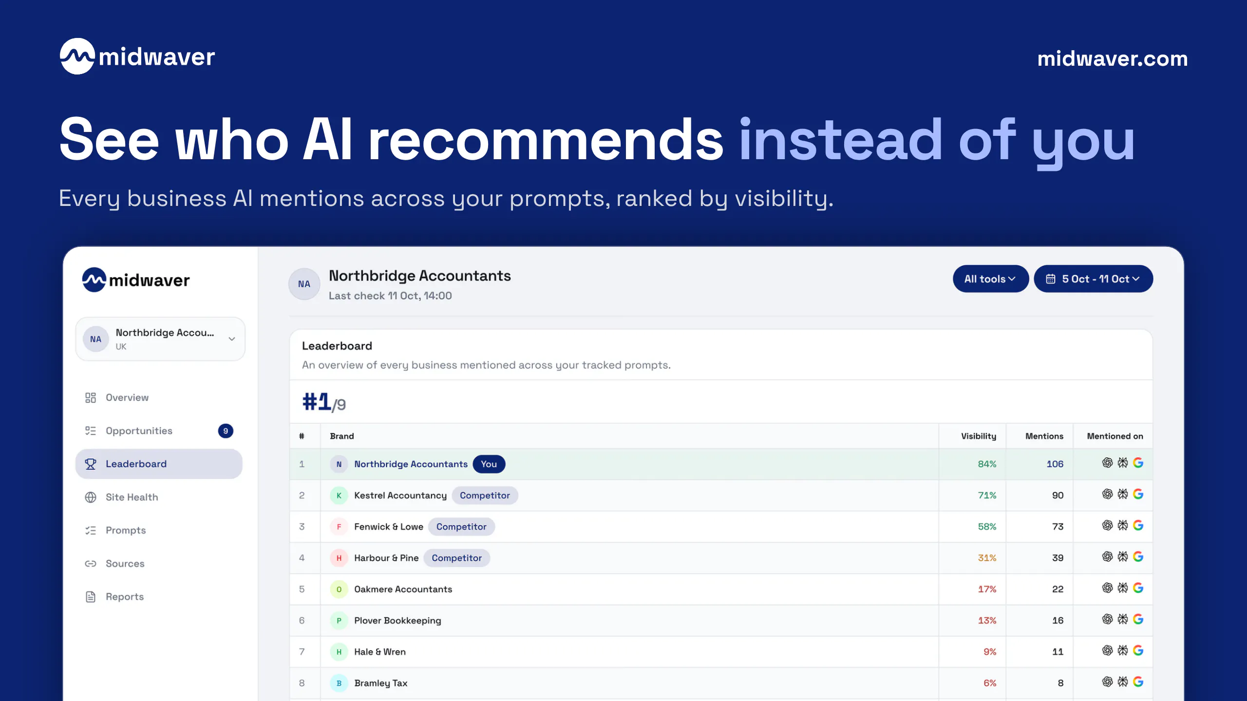Click the Site Health globe icon
This screenshot has height=701, width=1247.
91,497
